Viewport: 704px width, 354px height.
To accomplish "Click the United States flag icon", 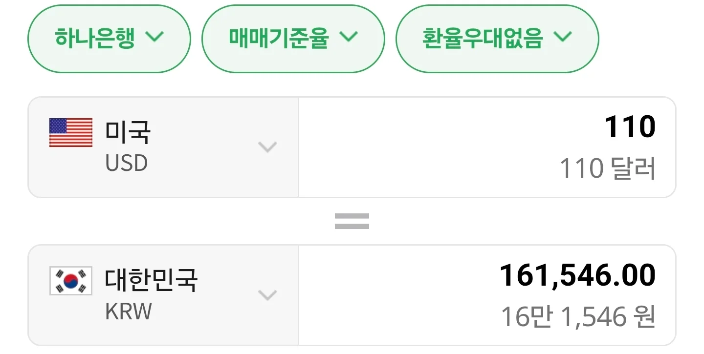I will click(71, 132).
